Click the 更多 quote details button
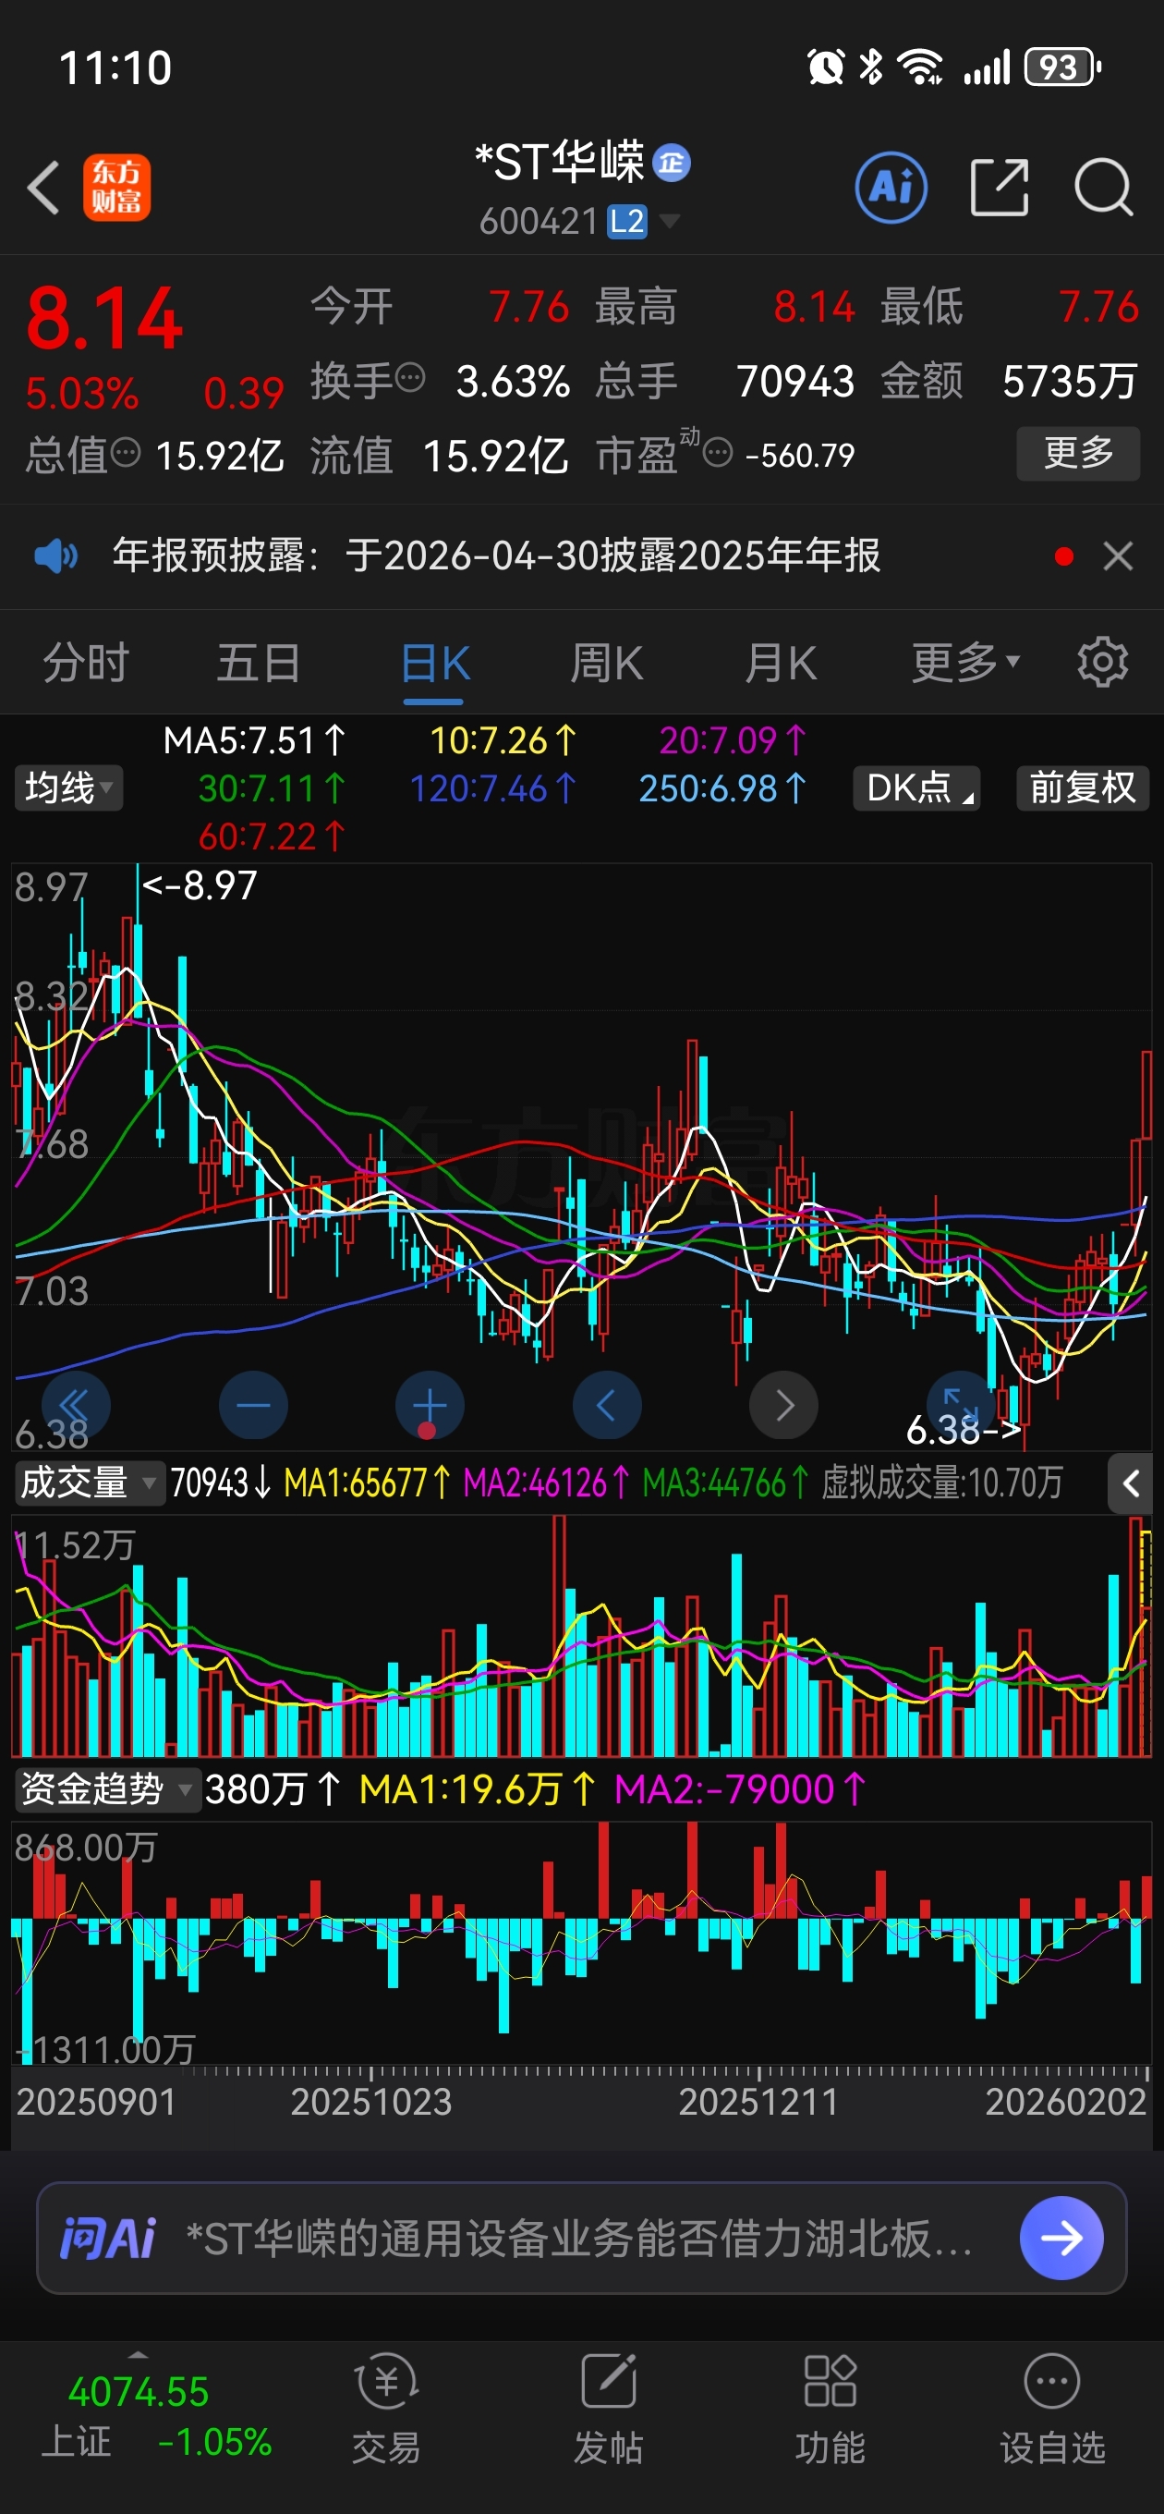Screen dimensions: 1164x2514 [x=1078, y=453]
